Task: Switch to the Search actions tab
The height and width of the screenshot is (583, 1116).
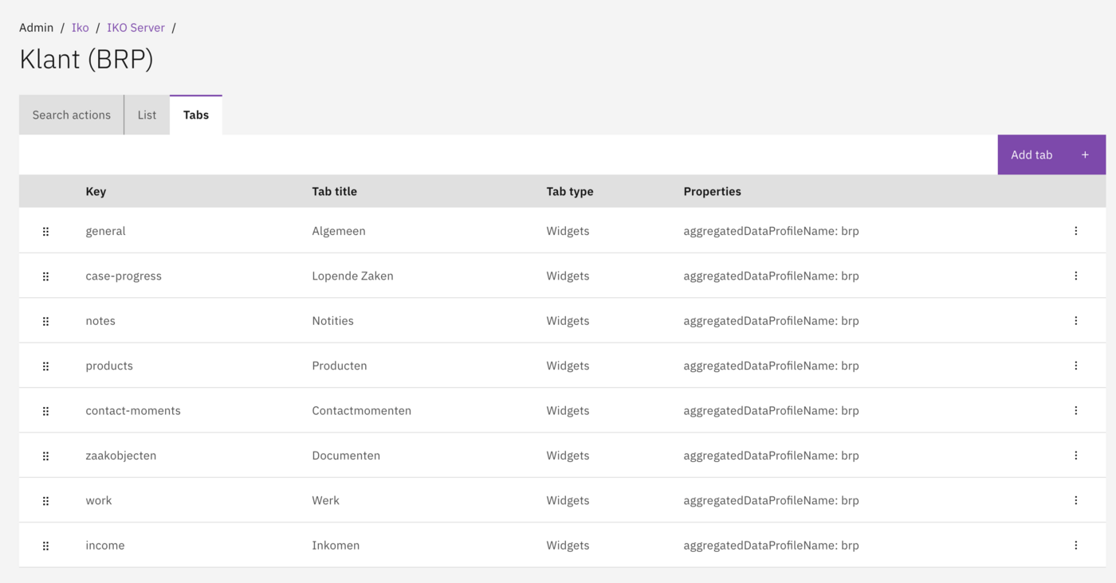Action: [72, 115]
